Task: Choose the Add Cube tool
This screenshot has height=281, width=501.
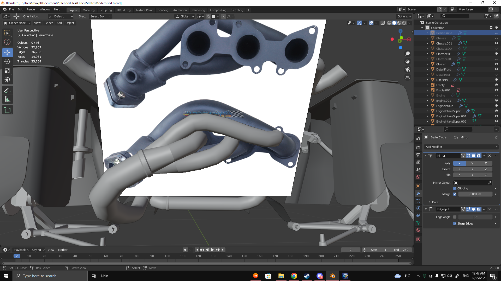Action: point(7,110)
